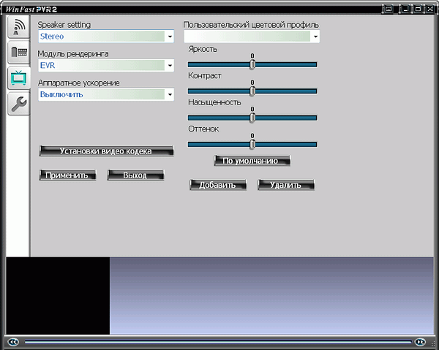Maximize the WinFast PVR2 window
This screenshot has height=350, width=439.
pyautogui.click(x=417, y=9)
